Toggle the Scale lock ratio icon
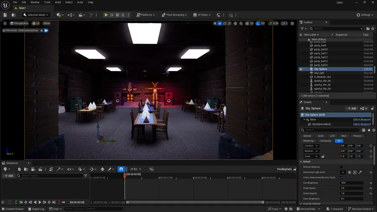The width and height of the screenshot is (377, 212). pos(323,156)
